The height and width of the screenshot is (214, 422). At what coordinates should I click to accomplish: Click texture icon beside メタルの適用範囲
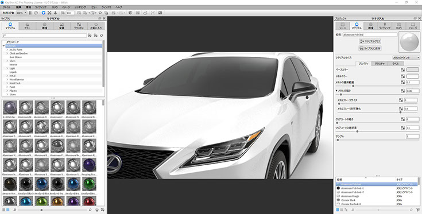(x=402, y=82)
